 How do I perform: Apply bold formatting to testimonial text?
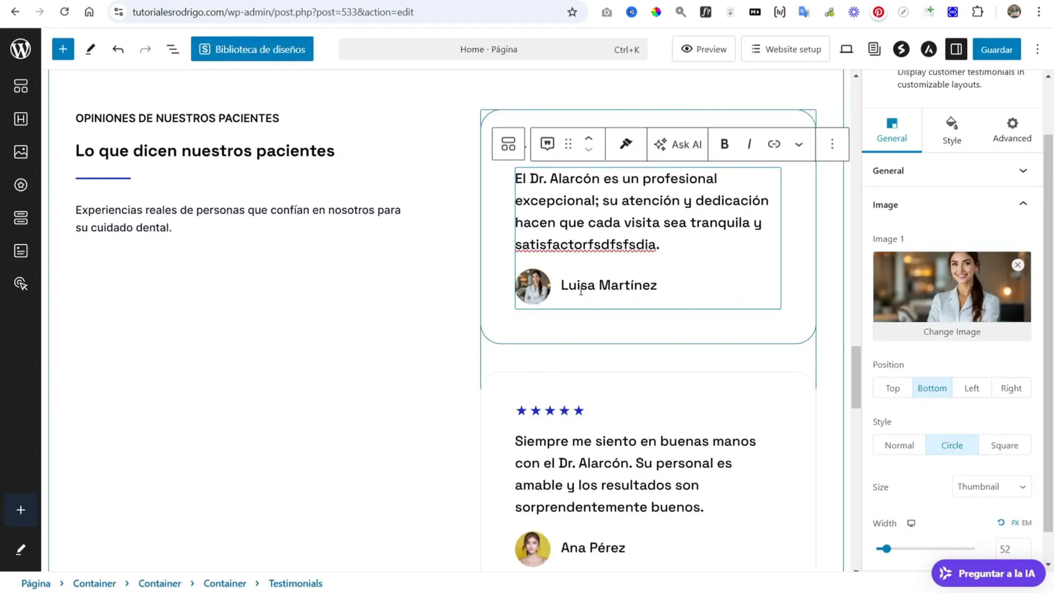click(x=724, y=144)
